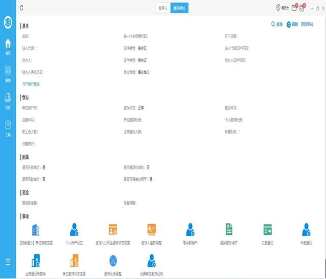Click the 统一社会信用代码 label
Image resolution: width=326 pixels, height=279 pixels.
(x=135, y=36)
